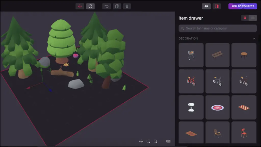Select the move tool in the top toolbar

[80, 6]
